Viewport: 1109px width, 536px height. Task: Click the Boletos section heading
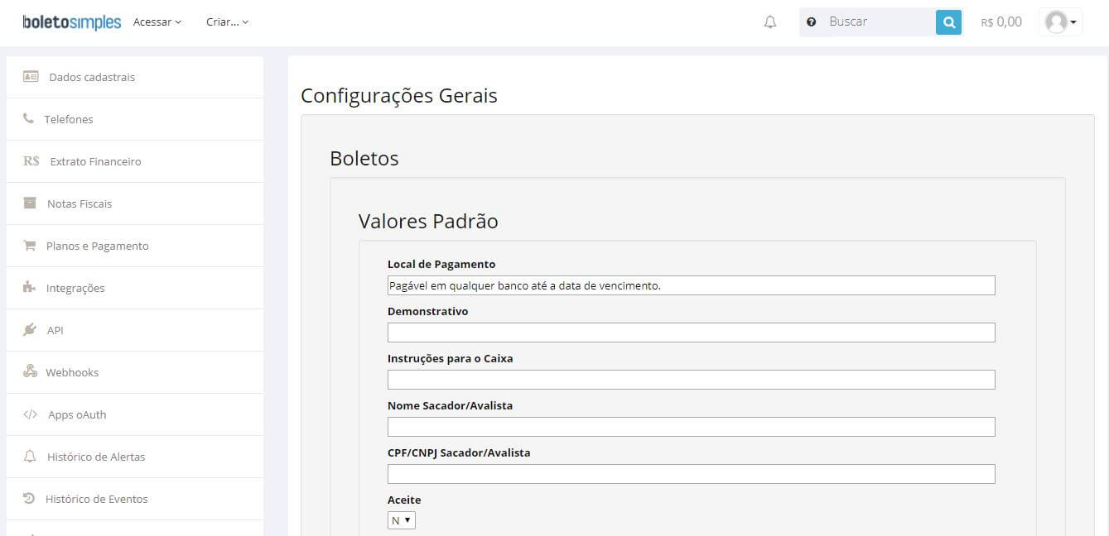click(x=364, y=158)
